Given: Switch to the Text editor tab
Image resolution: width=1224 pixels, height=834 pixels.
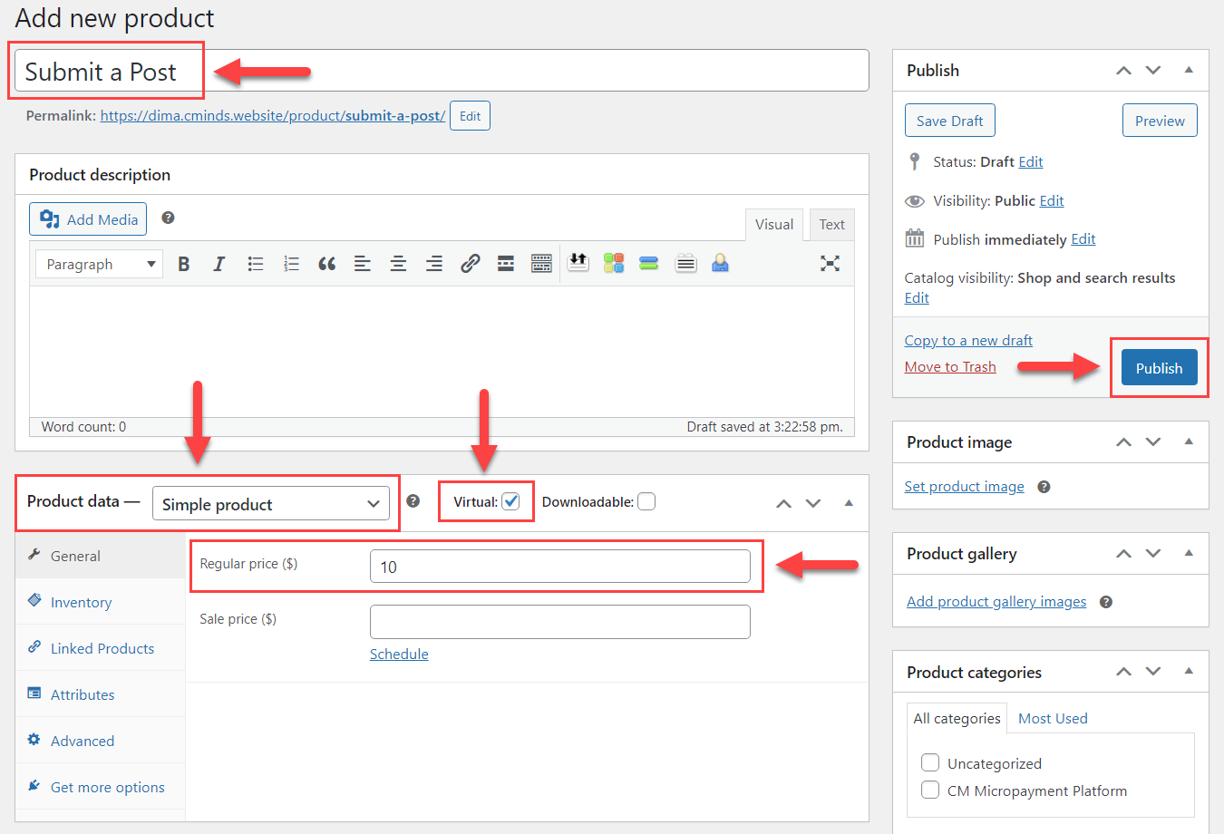Looking at the screenshot, I should 831,225.
